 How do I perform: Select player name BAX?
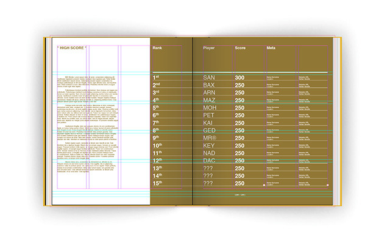(208, 85)
